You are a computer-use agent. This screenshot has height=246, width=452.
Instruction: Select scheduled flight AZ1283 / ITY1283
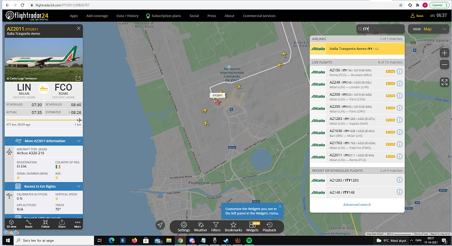[x=357, y=180]
